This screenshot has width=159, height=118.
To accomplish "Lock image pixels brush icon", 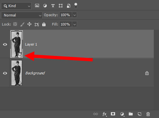I will click(22, 24).
